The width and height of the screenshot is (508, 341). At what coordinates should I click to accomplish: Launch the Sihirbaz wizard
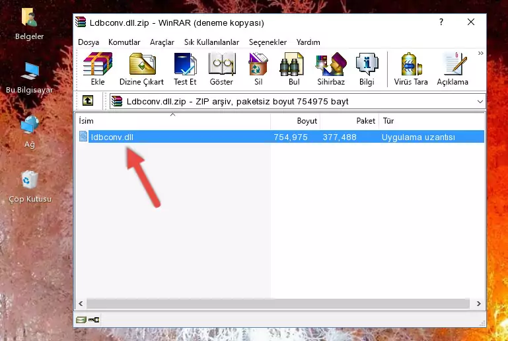pos(331,69)
